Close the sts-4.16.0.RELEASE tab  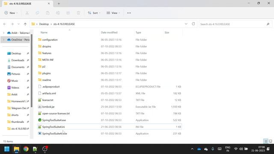coord(49,3)
